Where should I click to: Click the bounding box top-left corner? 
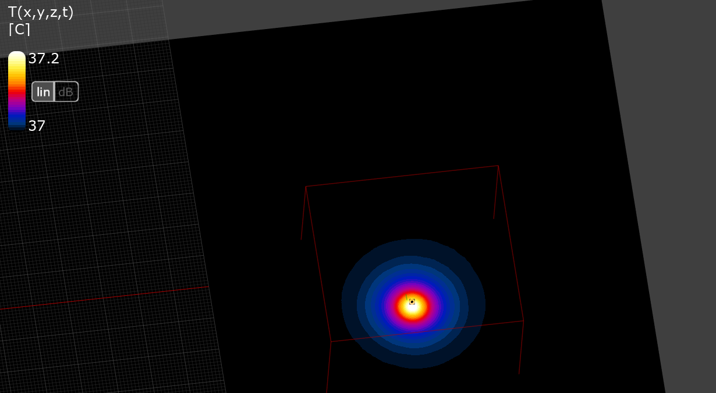pos(306,187)
